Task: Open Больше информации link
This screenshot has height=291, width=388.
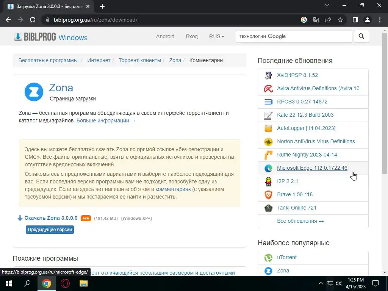Action: pos(106,121)
